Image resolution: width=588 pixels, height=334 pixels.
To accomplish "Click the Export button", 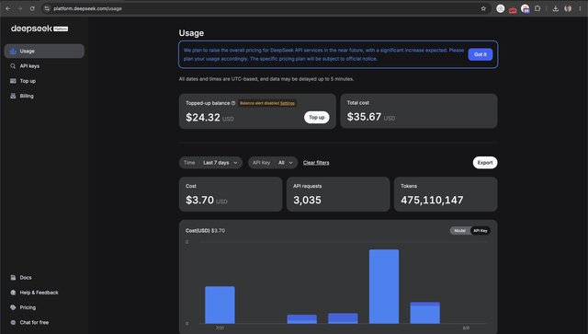I will 485,163.
